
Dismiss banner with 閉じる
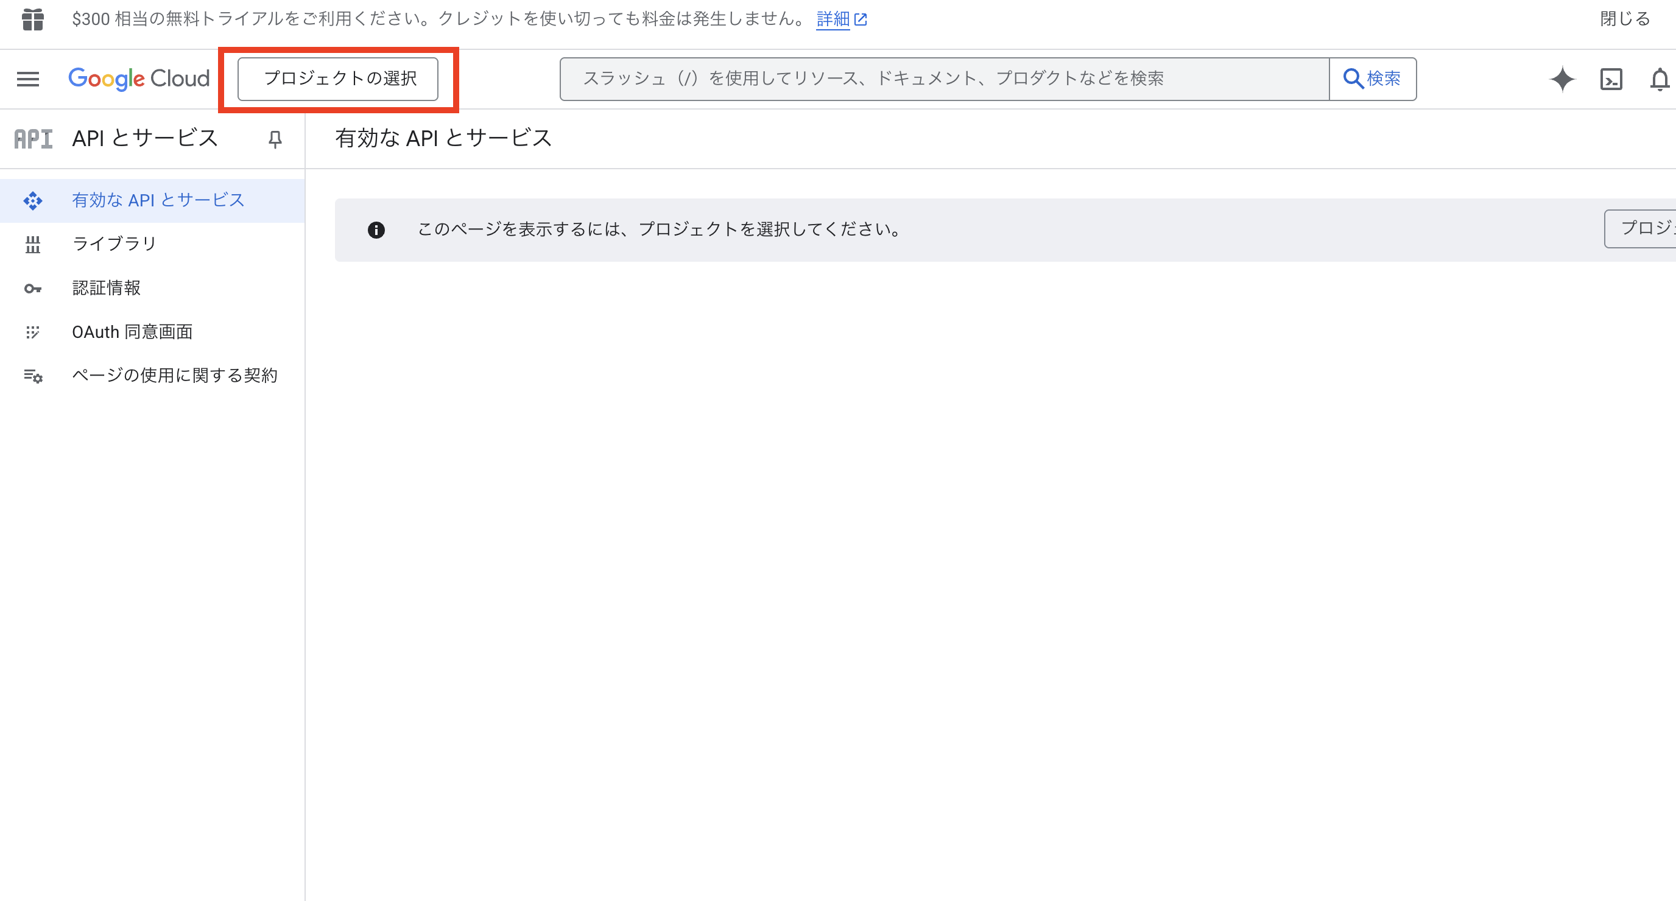tap(1625, 19)
